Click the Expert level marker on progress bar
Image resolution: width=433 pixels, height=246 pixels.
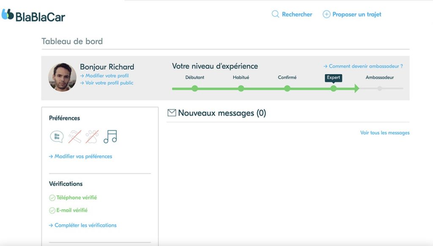(x=334, y=88)
